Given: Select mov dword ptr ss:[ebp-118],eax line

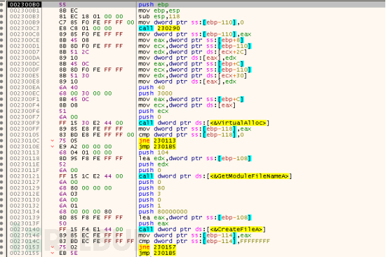Looking at the screenshot, I should coord(194,128).
